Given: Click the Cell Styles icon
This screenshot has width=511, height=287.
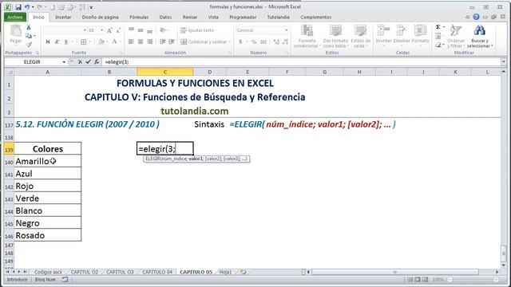Looking at the screenshot, I should coord(360,30).
